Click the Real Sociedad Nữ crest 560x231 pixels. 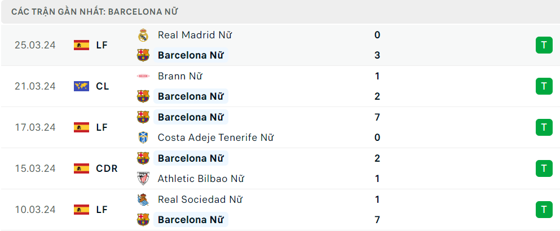[143, 199]
